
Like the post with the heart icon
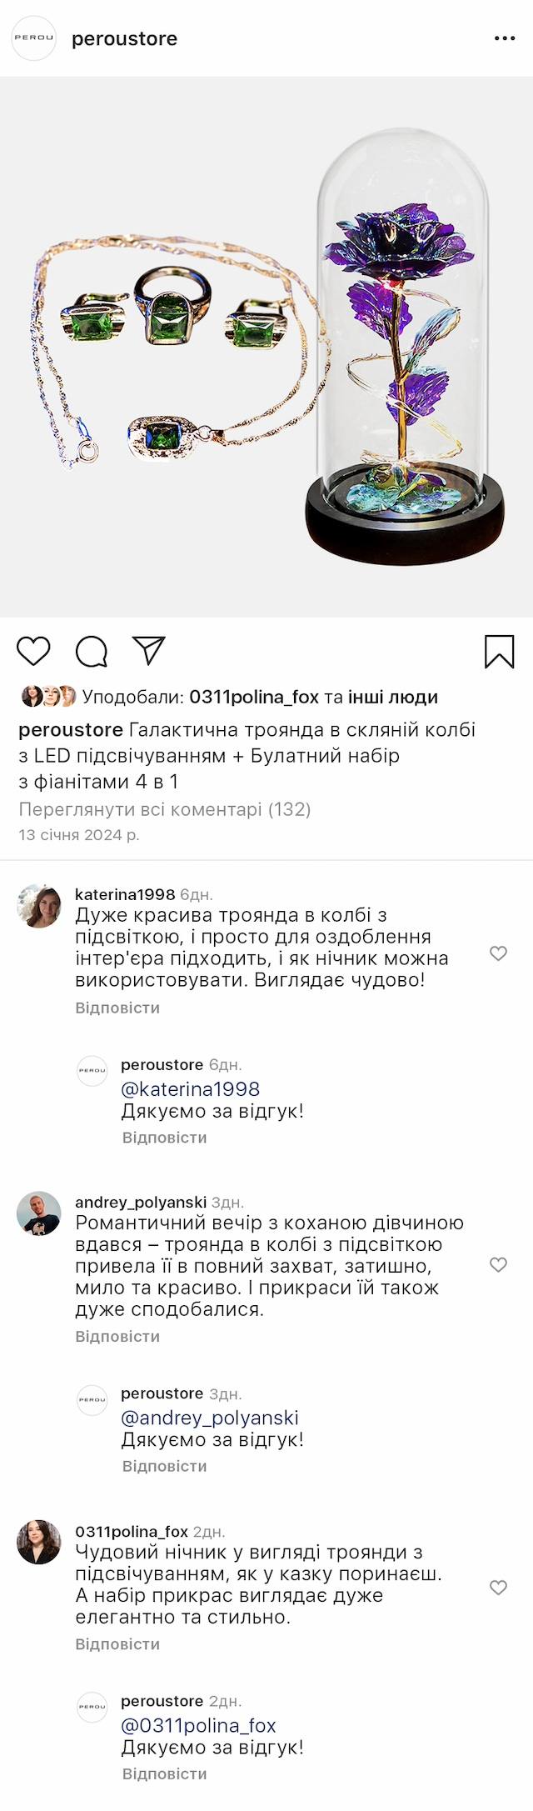pyautogui.click(x=34, y=651)
